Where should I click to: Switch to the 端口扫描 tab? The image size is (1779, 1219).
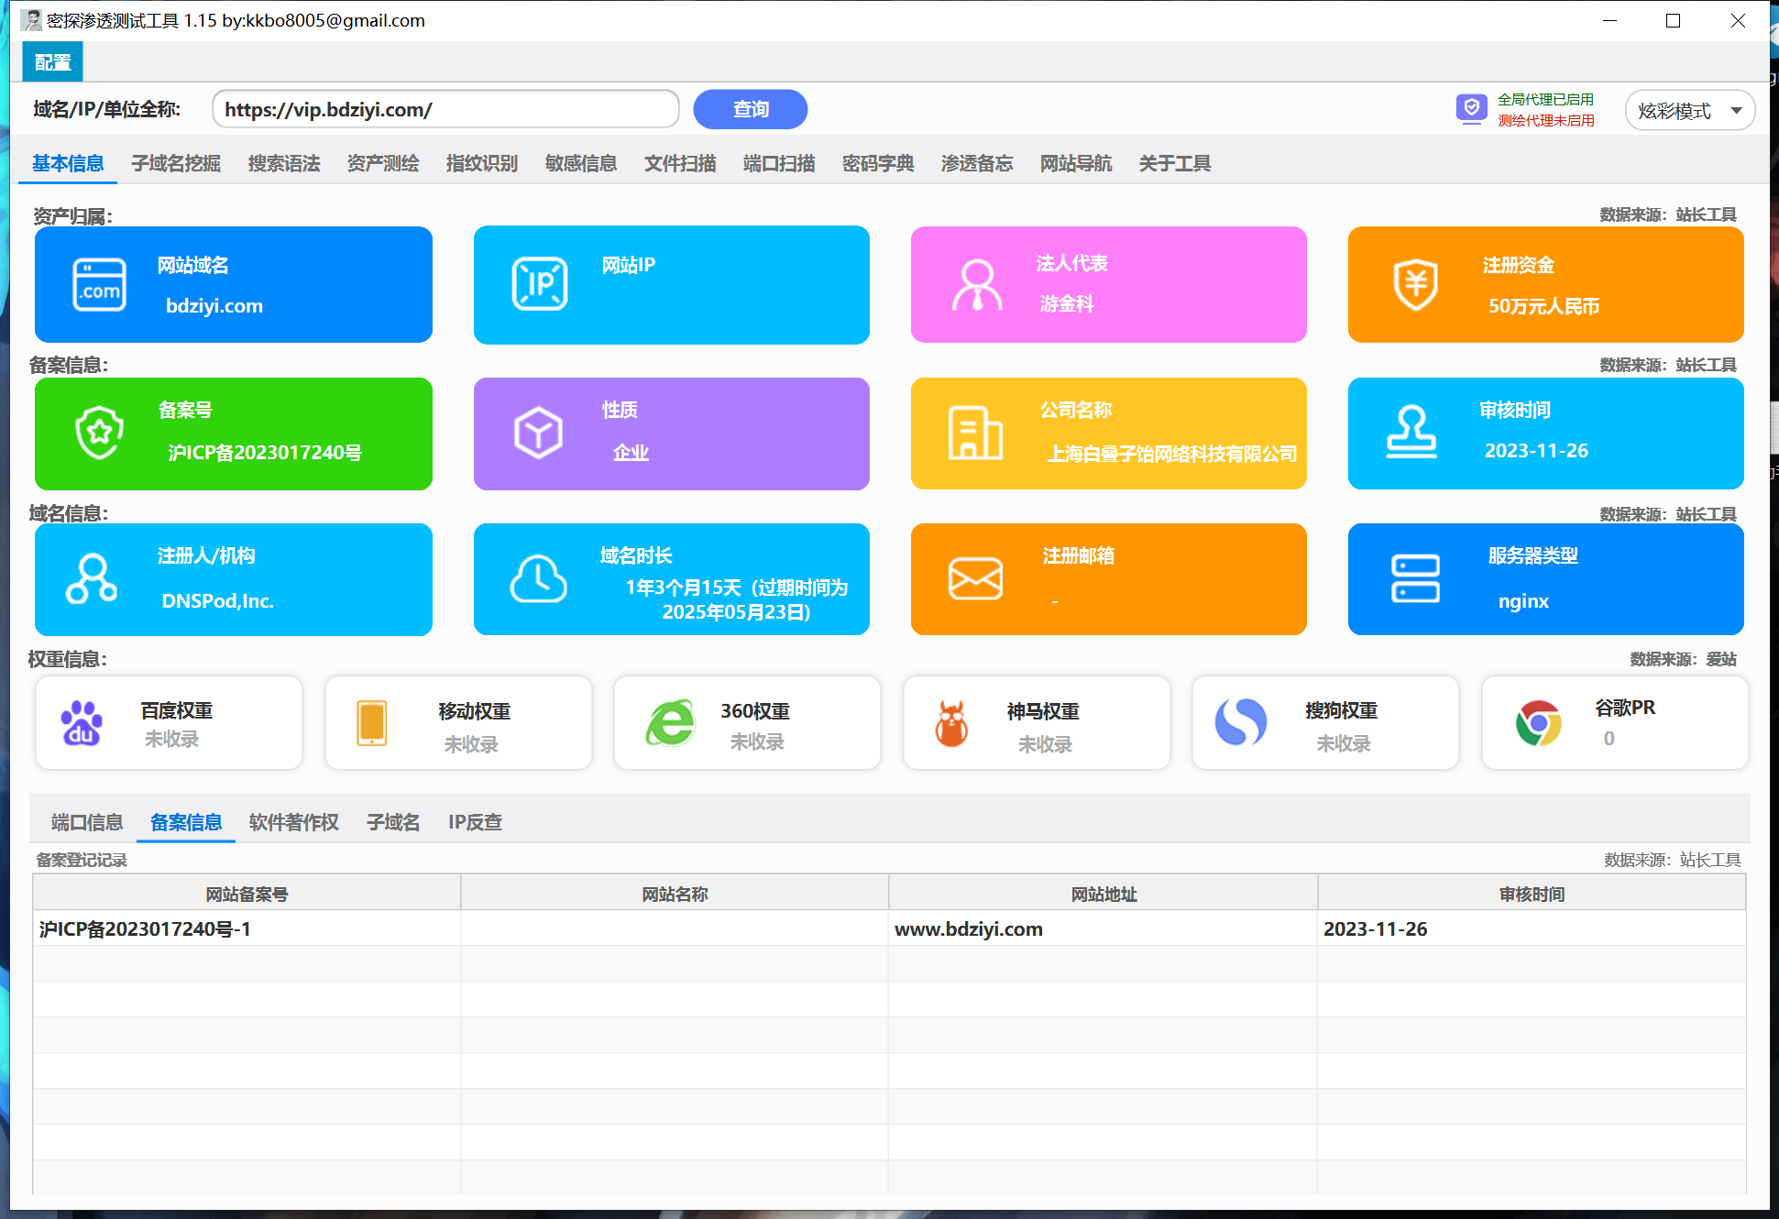tap(778, 163)
